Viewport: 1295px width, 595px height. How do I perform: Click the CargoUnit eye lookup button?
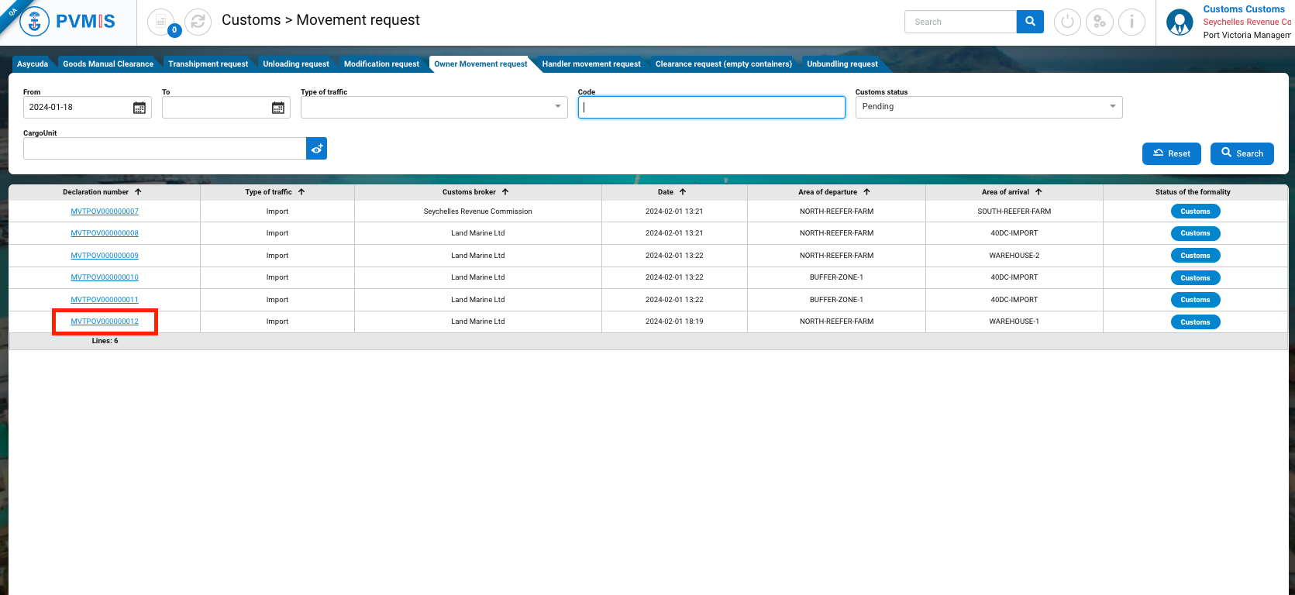tap(316, 149)
